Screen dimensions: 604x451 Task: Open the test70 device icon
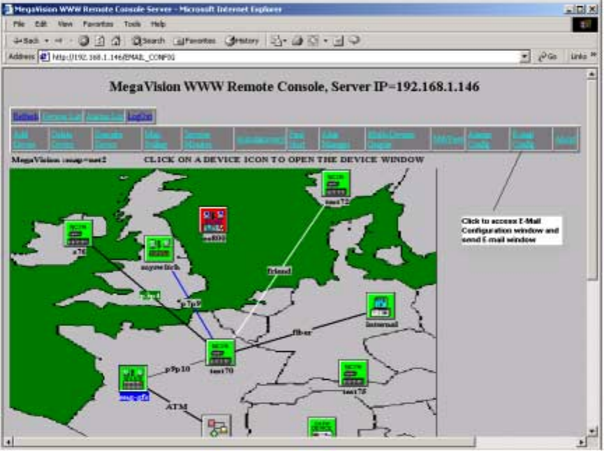pyautogui.click(x=221, y=353)
